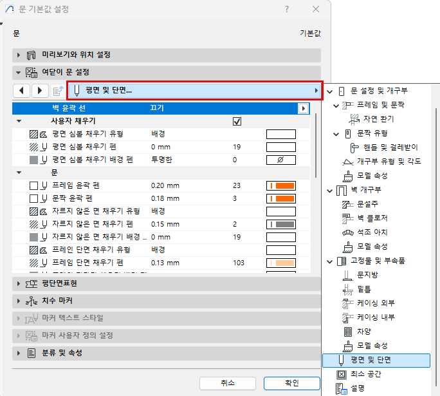The height and width of the screenshot is (396, 440).
Task: Click the 벽 개구부 icon
Action: click(341, 191)
